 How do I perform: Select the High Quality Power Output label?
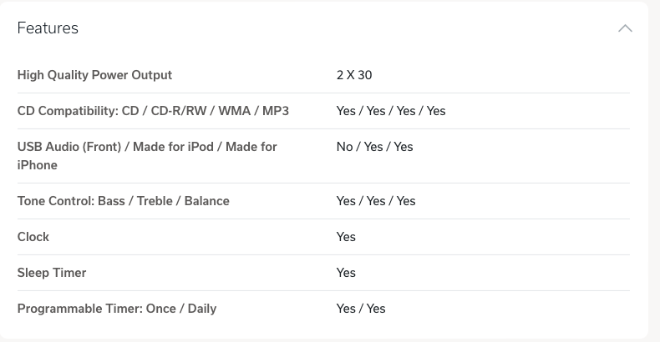94,75
